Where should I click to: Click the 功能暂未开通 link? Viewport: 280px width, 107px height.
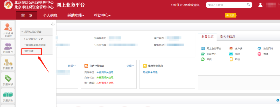(x=150, y=72)
